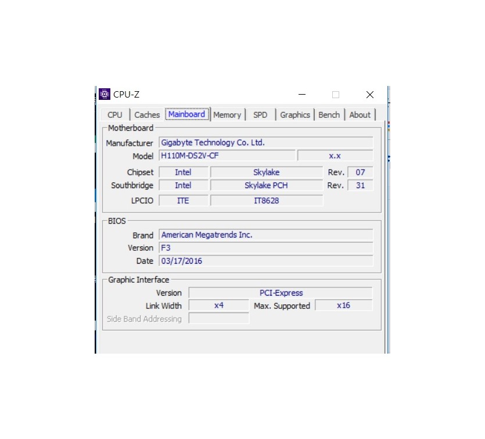Click the Graphic Interface Version field PCI-Express
Viewport: 485px width, 439px height.
tap(281, 293)
